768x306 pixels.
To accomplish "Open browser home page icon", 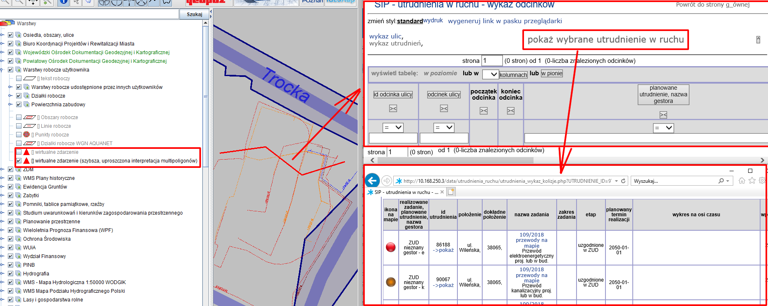I will pyautogui.click(x=742, y=181).
